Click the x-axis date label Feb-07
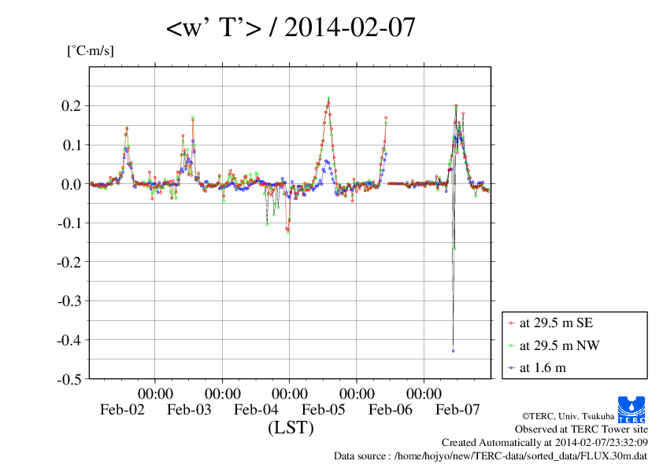The height and width of the screenshot is (468, 663). pos(457,409)
